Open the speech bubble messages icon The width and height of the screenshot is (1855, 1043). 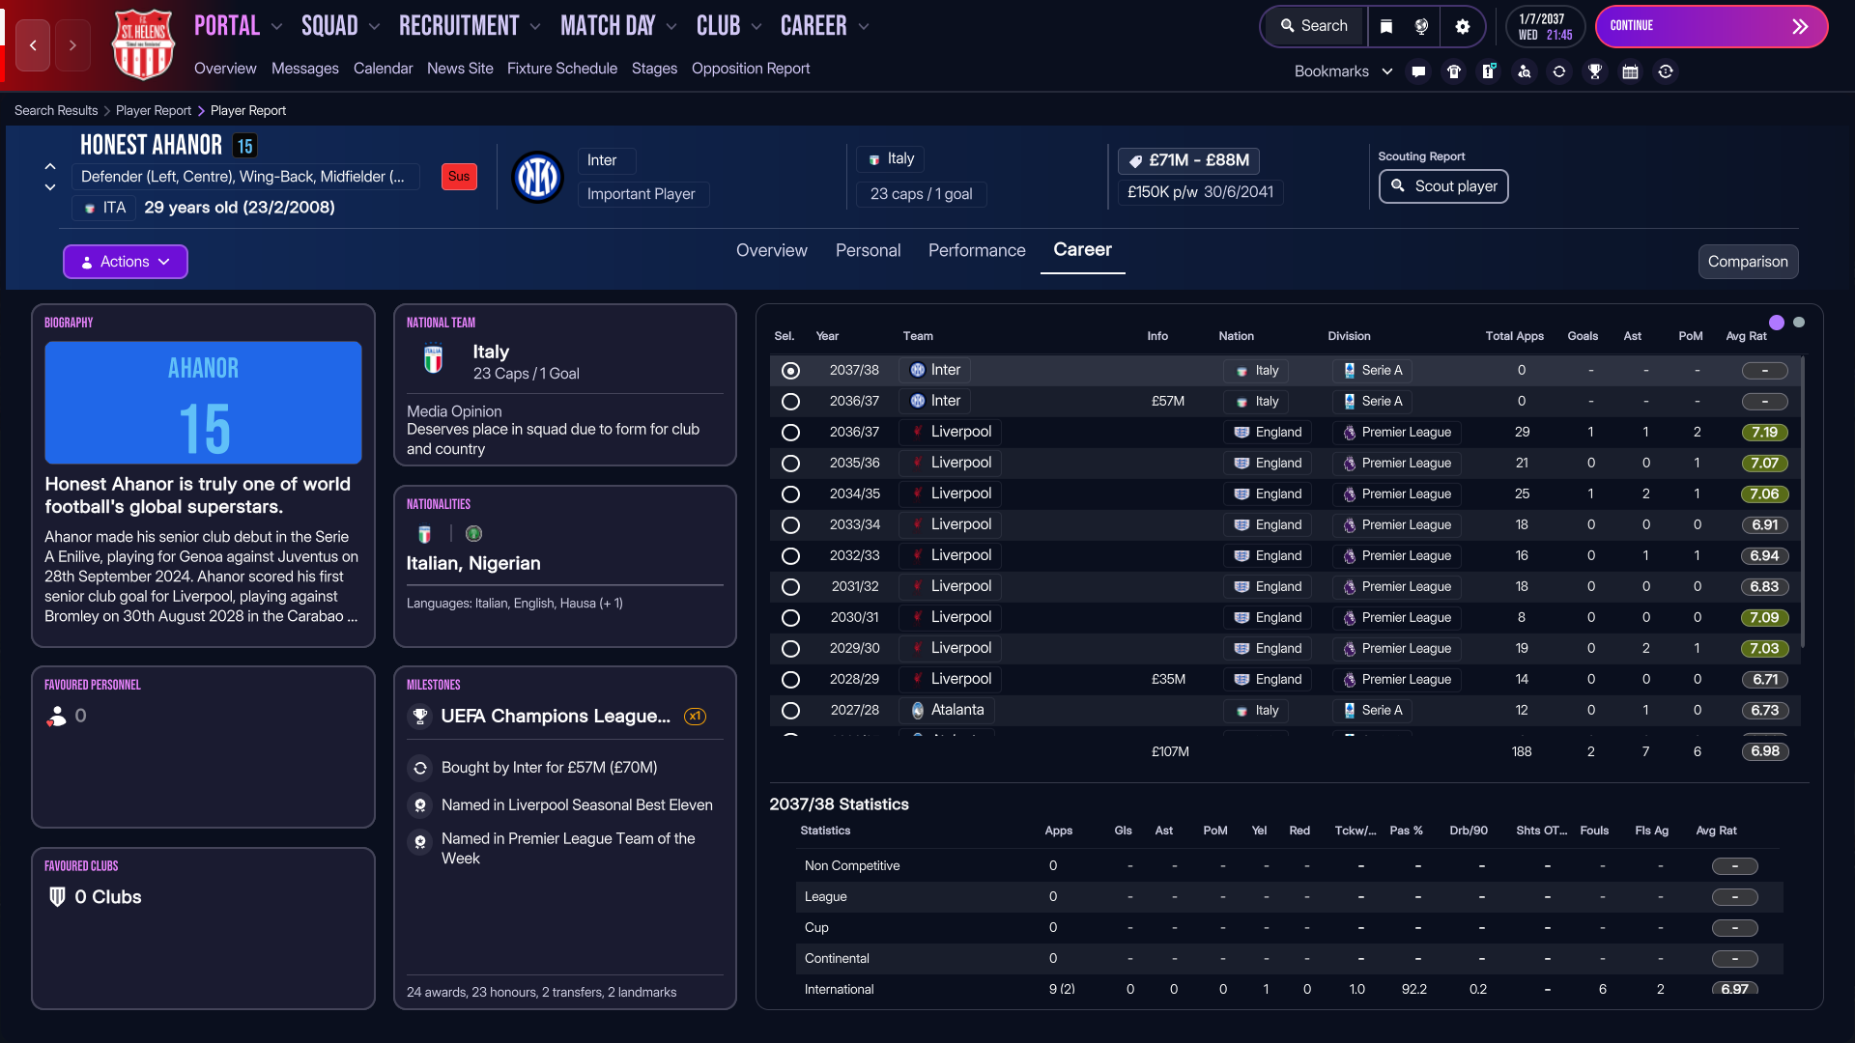click(x=1418, y=71)
